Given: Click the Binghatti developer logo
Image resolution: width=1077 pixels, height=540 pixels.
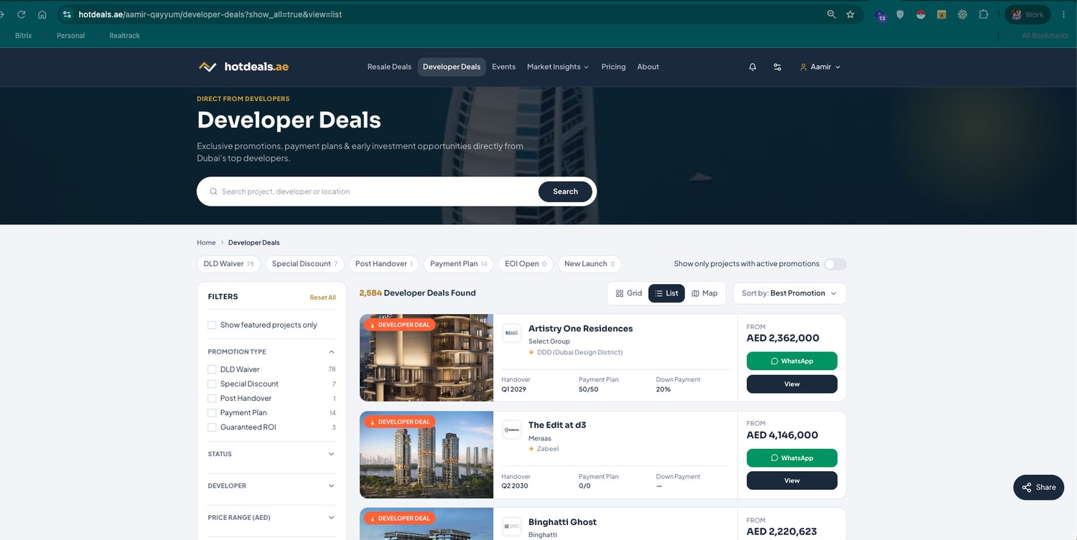Looking at the screenshot, I should click(x=512, y=526).
